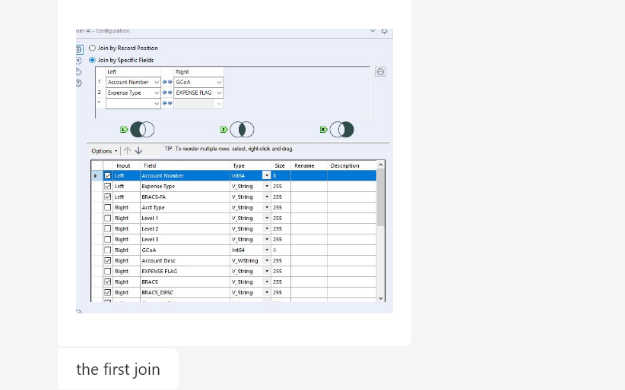Viewport: 625px width, 390px height.
Task: Click the Inner join Venn icon
Action: 242,130
